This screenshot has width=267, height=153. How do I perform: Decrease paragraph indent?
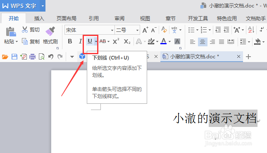pos(218,30)
